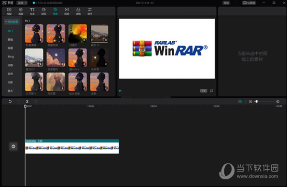Click the split clip scissors icon
The image size is (287, 187).
(x=27, y=102)
